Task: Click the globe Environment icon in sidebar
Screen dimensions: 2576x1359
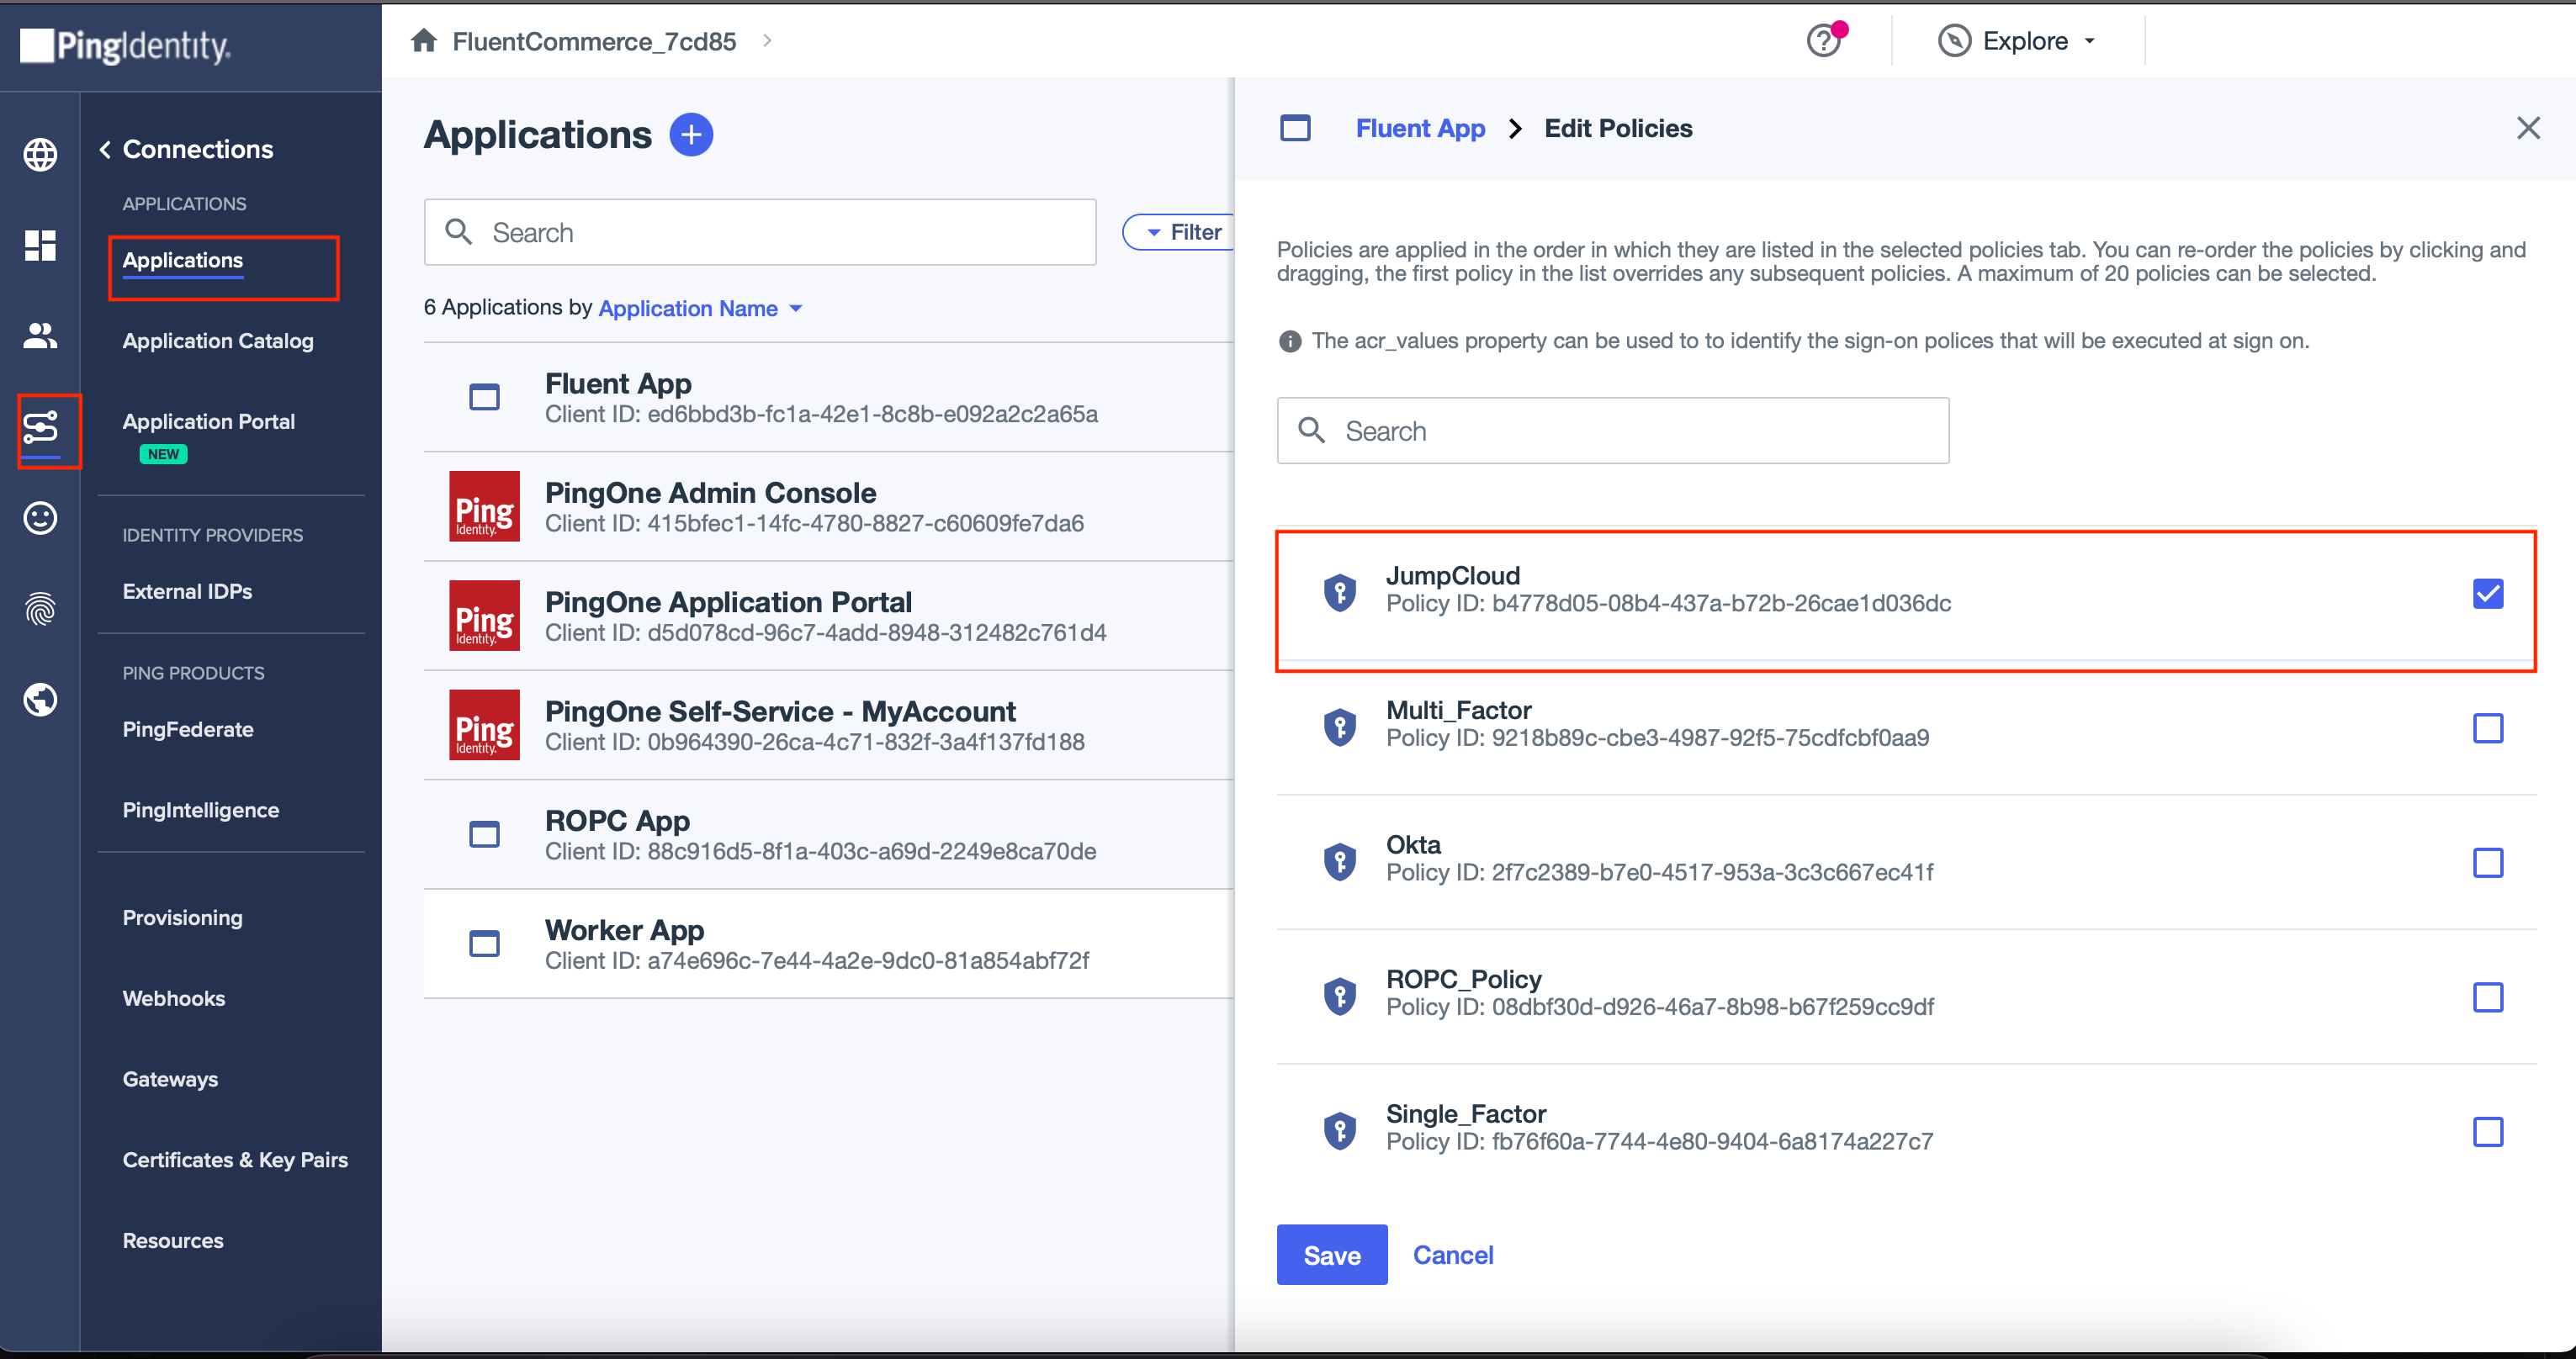Action: click(40, 154)
